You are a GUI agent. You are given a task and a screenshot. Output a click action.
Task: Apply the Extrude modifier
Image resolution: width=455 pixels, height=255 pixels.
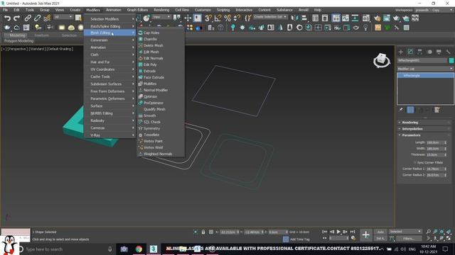(x=161, y=71)
